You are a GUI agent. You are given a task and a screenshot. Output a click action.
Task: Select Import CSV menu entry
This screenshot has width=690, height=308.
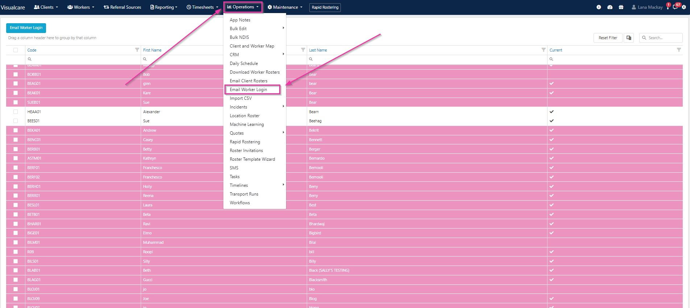pyautogui.click(x=255, y=98)
